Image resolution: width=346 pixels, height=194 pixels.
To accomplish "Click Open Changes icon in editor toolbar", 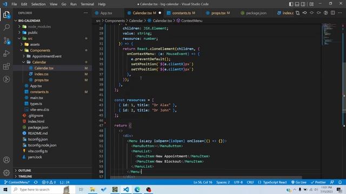I will pos(297,13).
